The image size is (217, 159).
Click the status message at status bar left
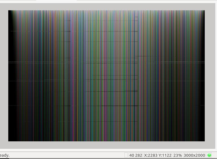tap(5, 155)
